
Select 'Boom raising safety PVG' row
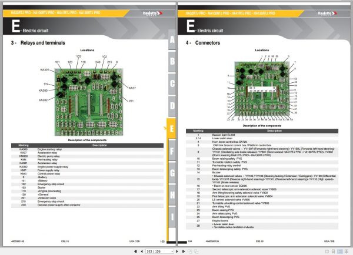[x=262, y=159]
